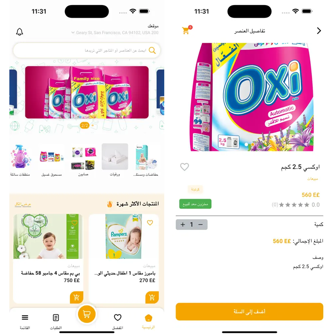The image size is (336, 336).
Task: Decrease quantity with the minus button
Action: [x=201, y=224]
